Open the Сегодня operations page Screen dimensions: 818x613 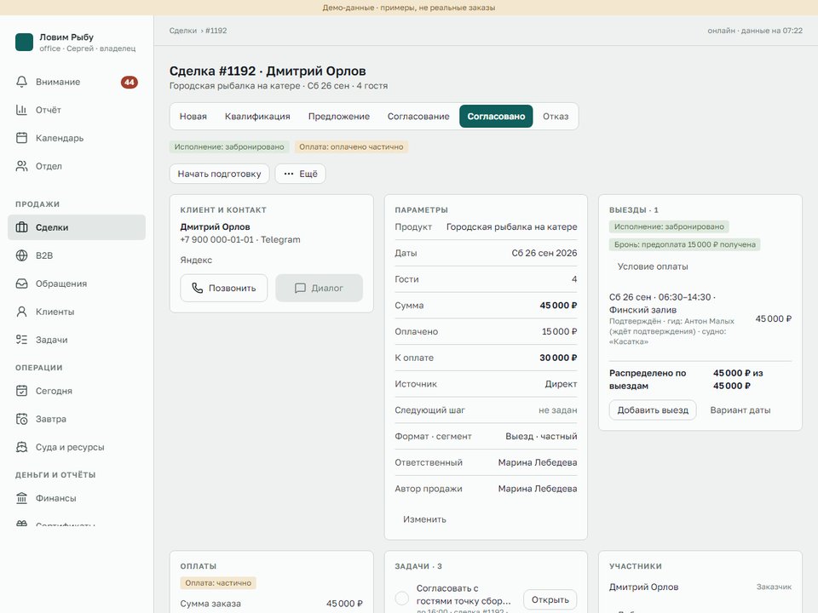(77, 391)
